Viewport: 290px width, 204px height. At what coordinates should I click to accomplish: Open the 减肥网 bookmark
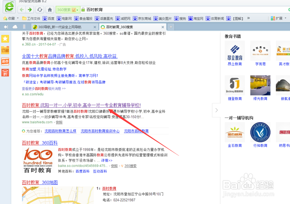click(123, 18)
